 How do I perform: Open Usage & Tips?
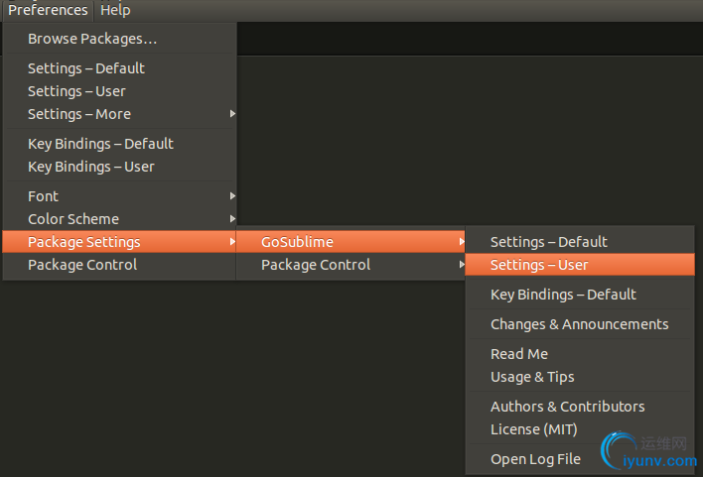pos(580,377)
